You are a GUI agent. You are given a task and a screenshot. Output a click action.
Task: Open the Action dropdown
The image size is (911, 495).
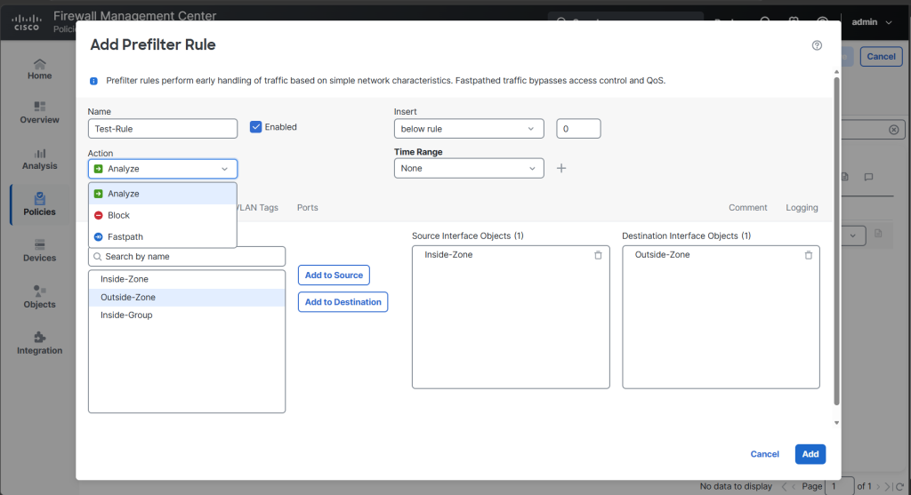point(163,169)
